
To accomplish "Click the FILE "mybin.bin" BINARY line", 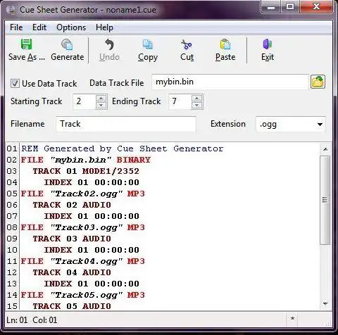I will (86, 160).
